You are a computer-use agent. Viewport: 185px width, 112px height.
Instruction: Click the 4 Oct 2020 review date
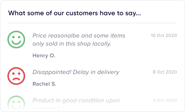[x=165, y=100]
